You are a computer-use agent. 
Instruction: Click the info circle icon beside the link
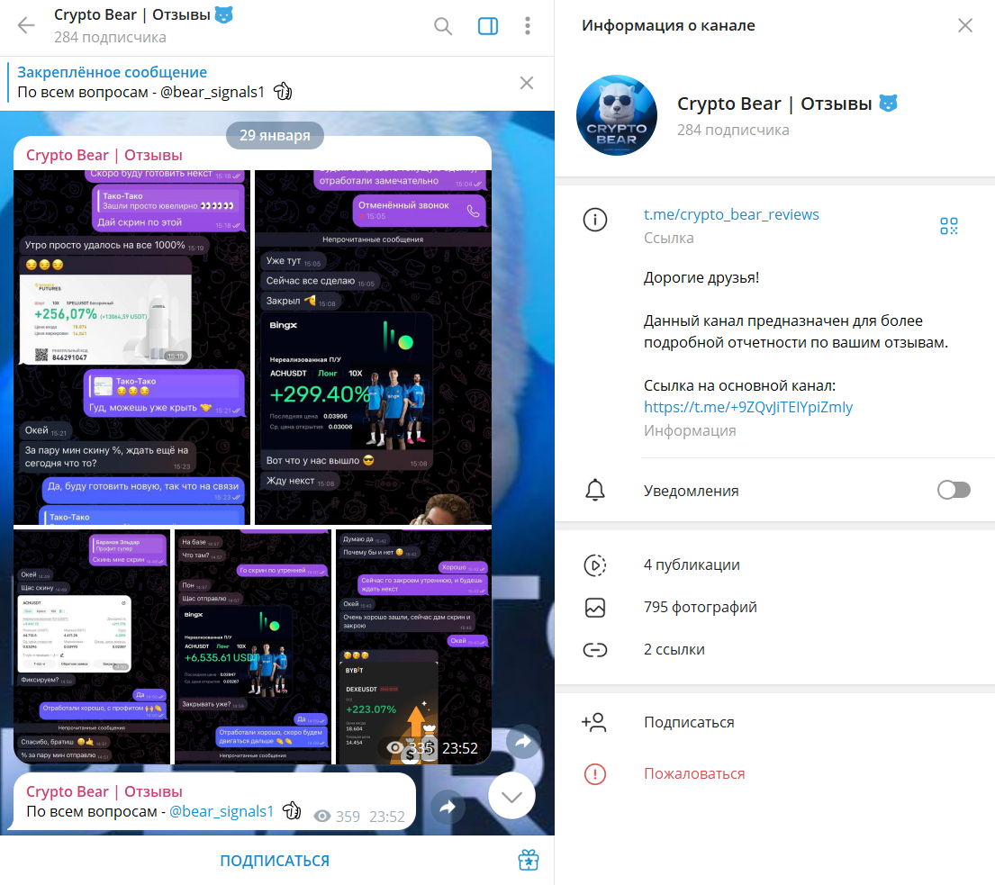point(595,220)
